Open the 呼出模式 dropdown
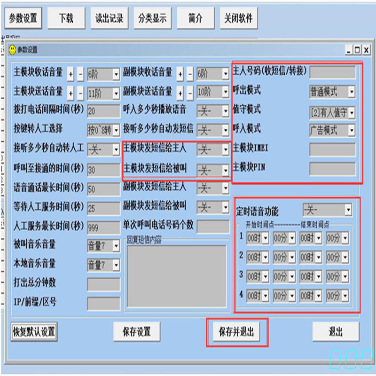 pyautogui.click(x=351, y=92)
